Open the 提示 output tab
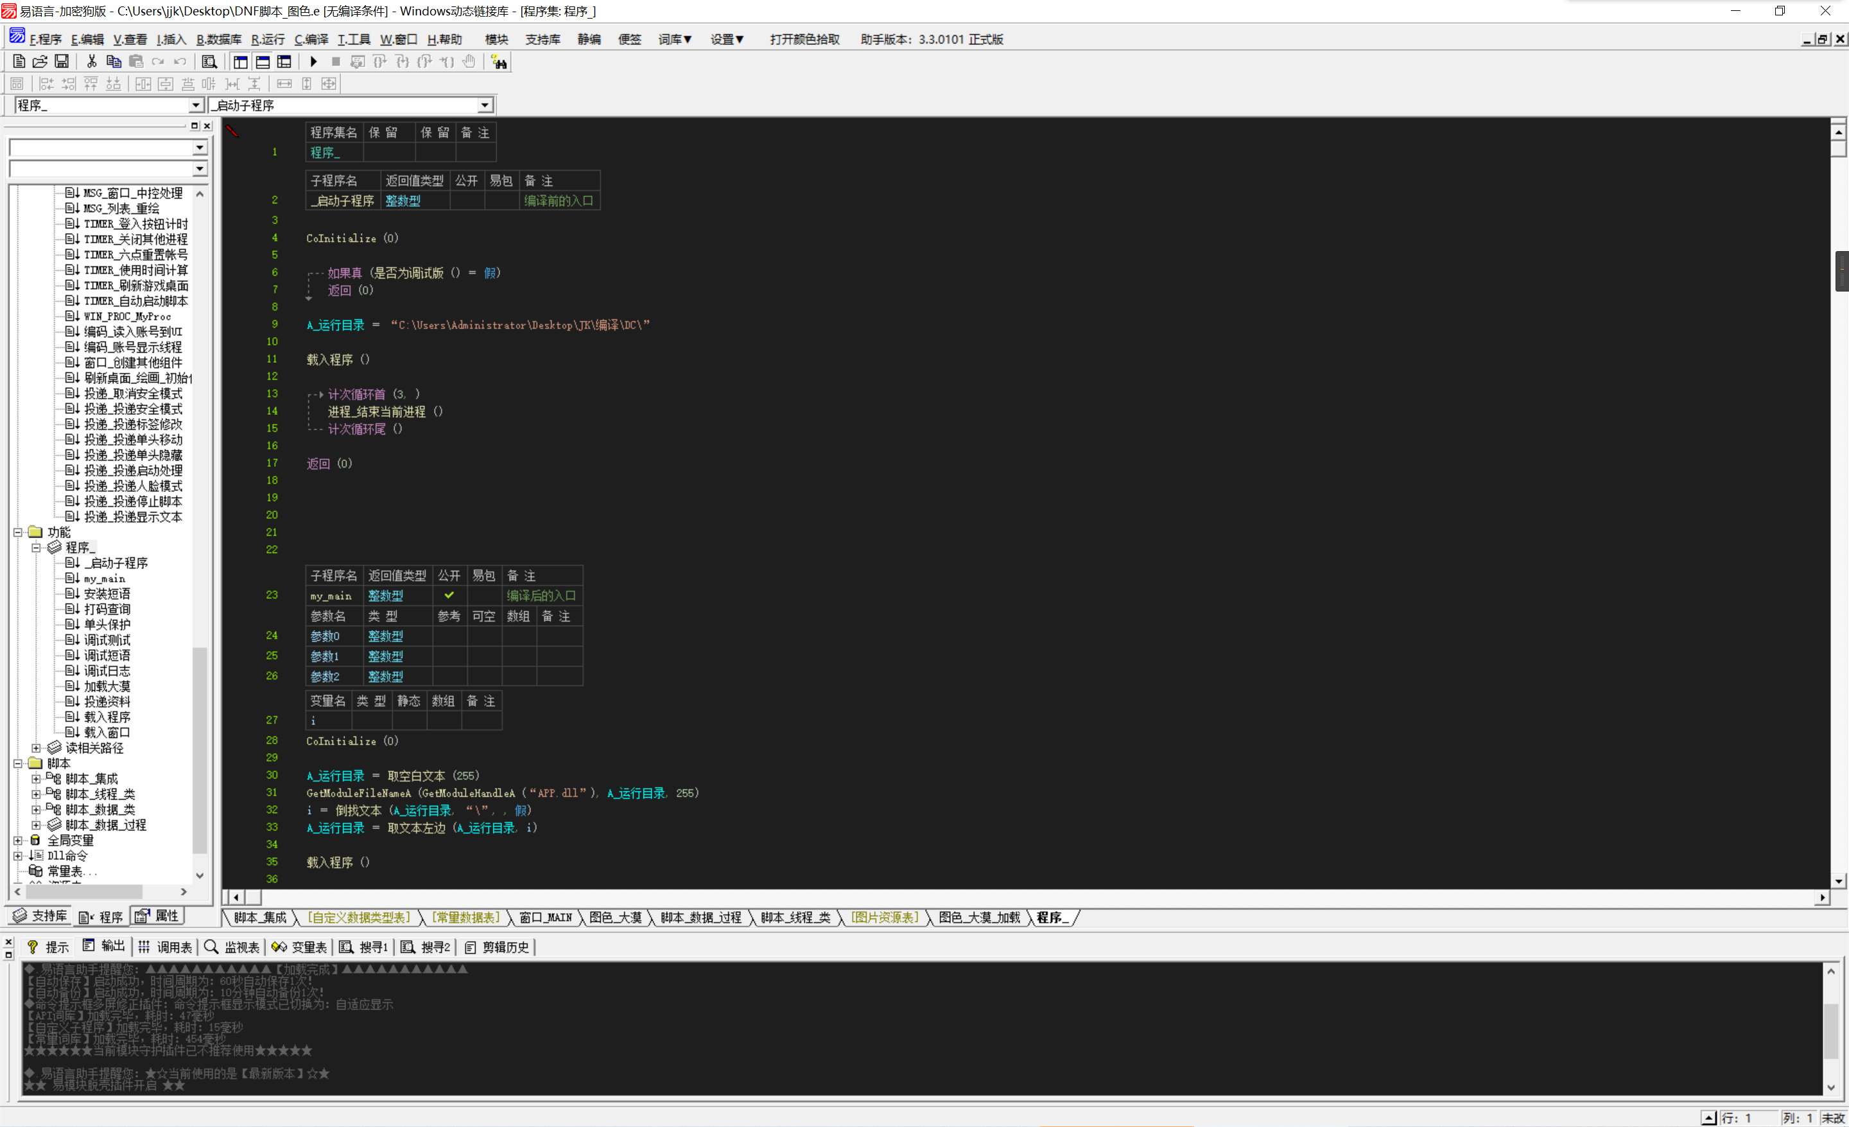Image resolution: width=1849 pixels, height=1127 pixels. [x=48, y=947]
